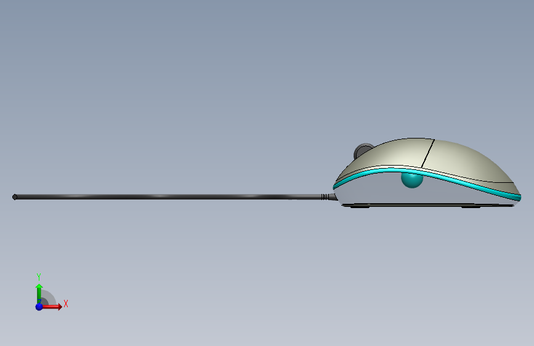The width and height of the screenshot is (534, 346).
Task: Click the teal round side button
Action: (411, 180)
